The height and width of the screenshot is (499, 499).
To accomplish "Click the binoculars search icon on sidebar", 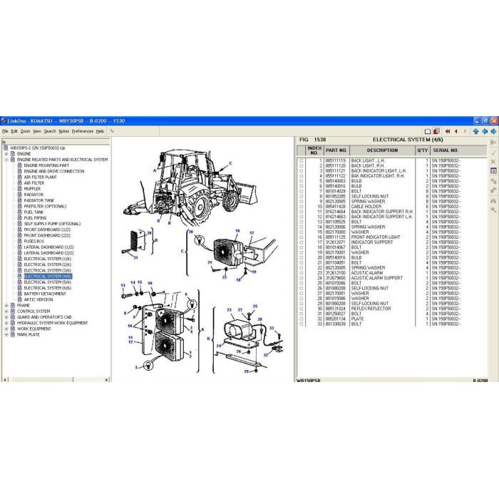I will pyautogui.click(x=493, y=201).
